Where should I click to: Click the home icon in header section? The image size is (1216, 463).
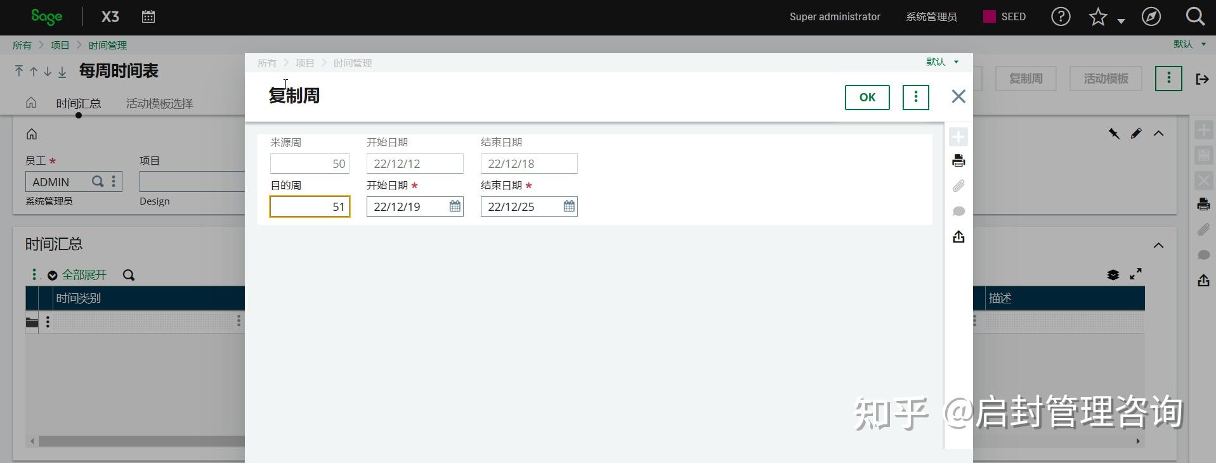(x=32, y=134)
